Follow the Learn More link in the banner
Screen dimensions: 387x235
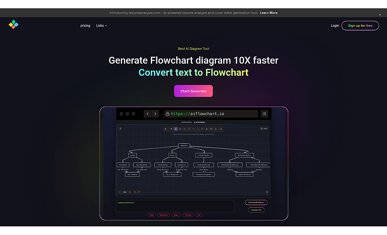pos(269,13)
